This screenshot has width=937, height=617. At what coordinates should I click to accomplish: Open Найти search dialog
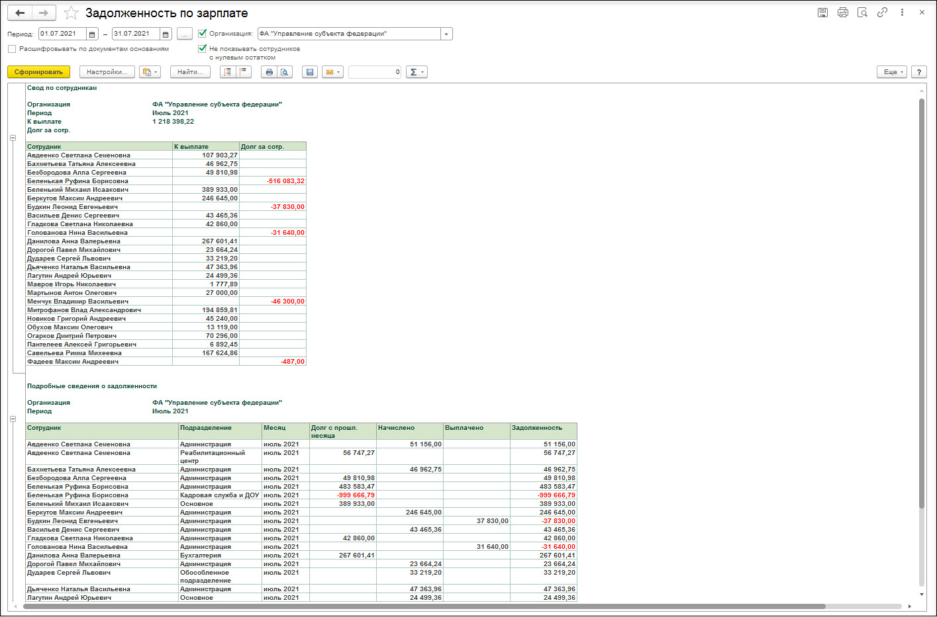pyautogui.click(x=191, y=72)
